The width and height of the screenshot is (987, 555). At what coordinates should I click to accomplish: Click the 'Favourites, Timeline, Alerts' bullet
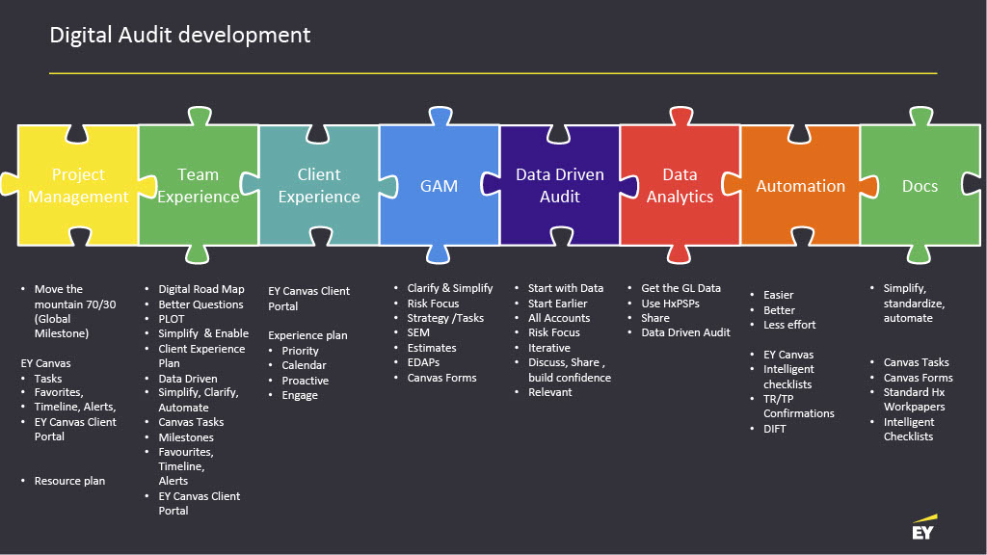click(186, 466)
